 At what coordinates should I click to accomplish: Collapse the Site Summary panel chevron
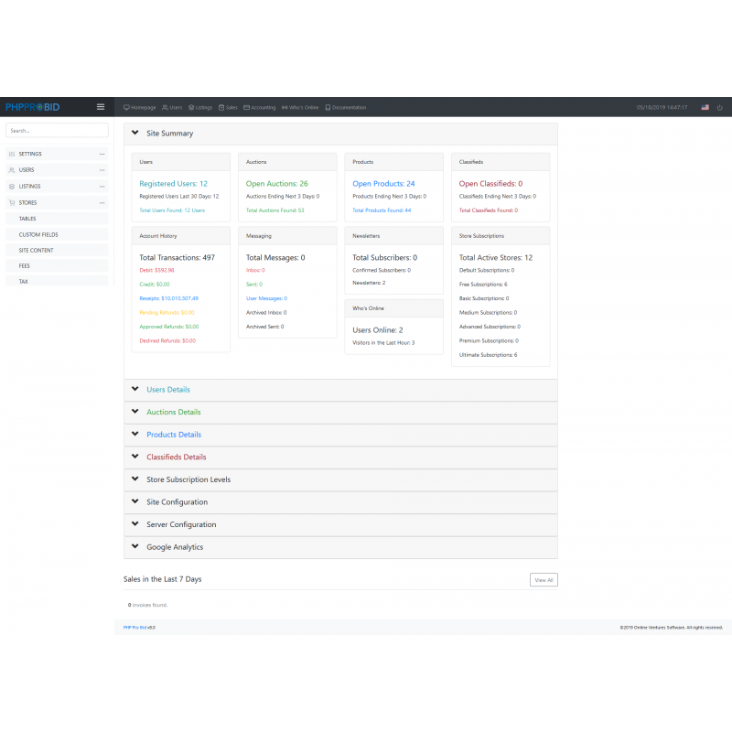point(135,133)
